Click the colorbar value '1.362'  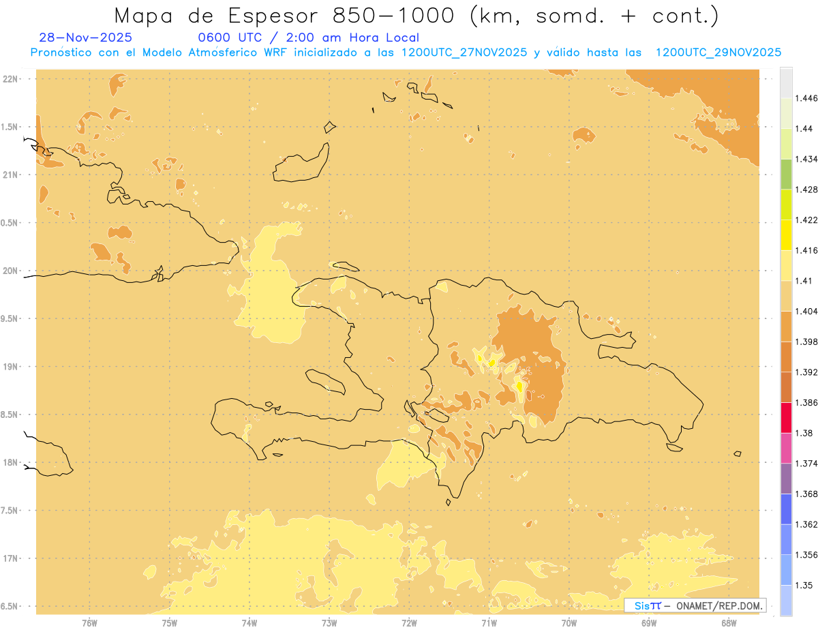pos(807,524)
